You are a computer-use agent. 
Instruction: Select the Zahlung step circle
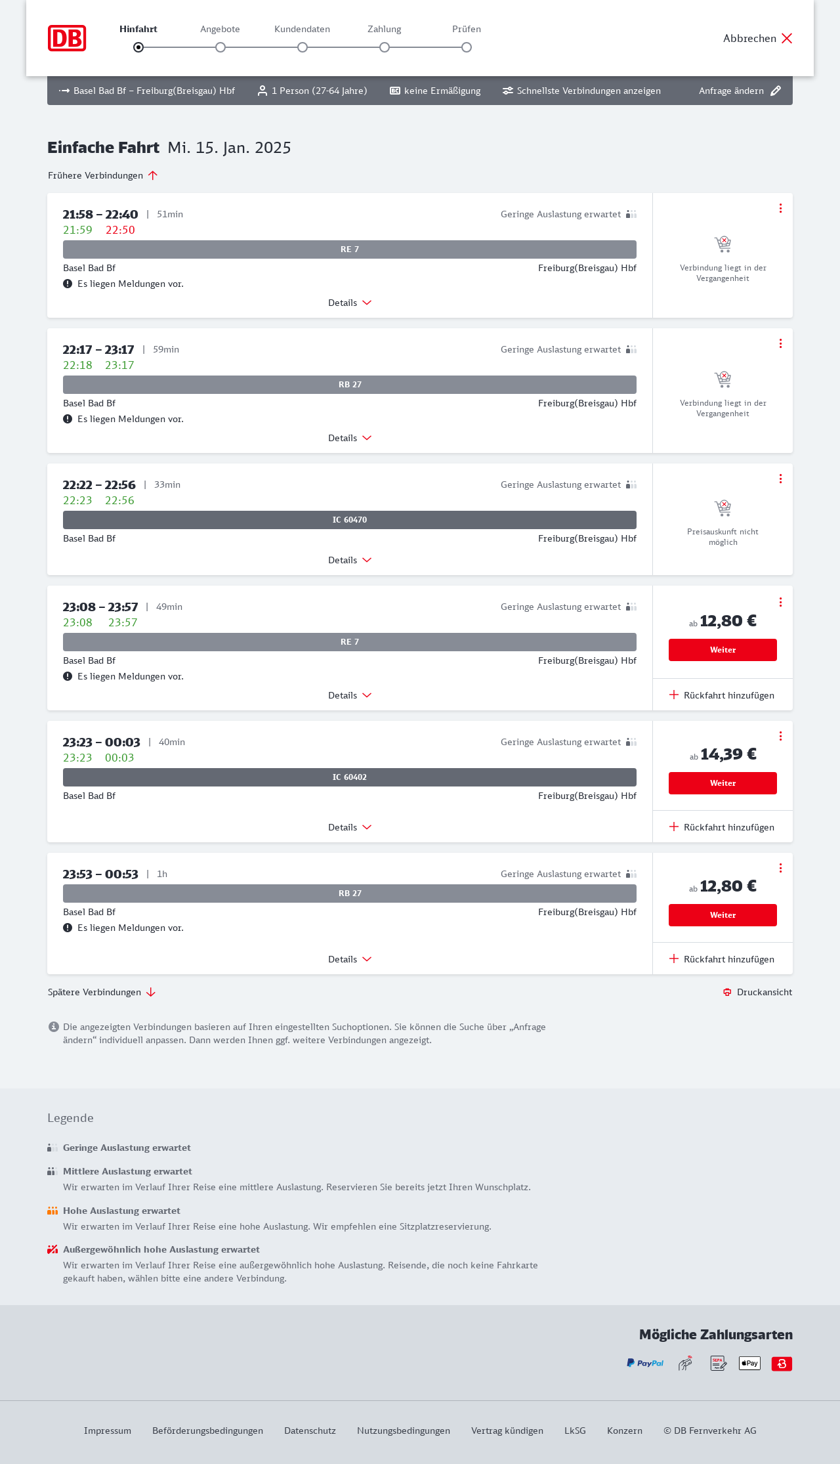(x=385, y=47)
